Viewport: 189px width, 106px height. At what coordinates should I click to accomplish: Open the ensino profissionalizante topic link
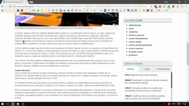pos(141,45)
